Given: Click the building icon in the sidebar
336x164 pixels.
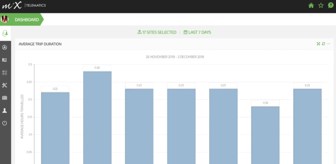Looking at the screenshot, I should coord(5,98).
